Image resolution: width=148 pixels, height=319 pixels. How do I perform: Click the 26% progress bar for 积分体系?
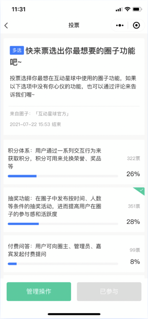(x=63, y=176)
